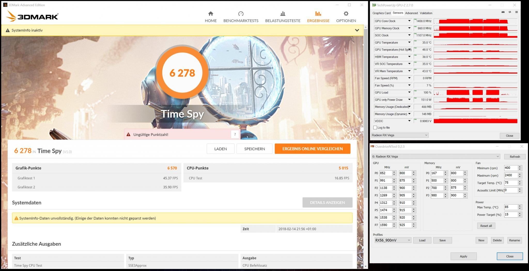Create a New profile in OverdriveNTool

point(481,240)
